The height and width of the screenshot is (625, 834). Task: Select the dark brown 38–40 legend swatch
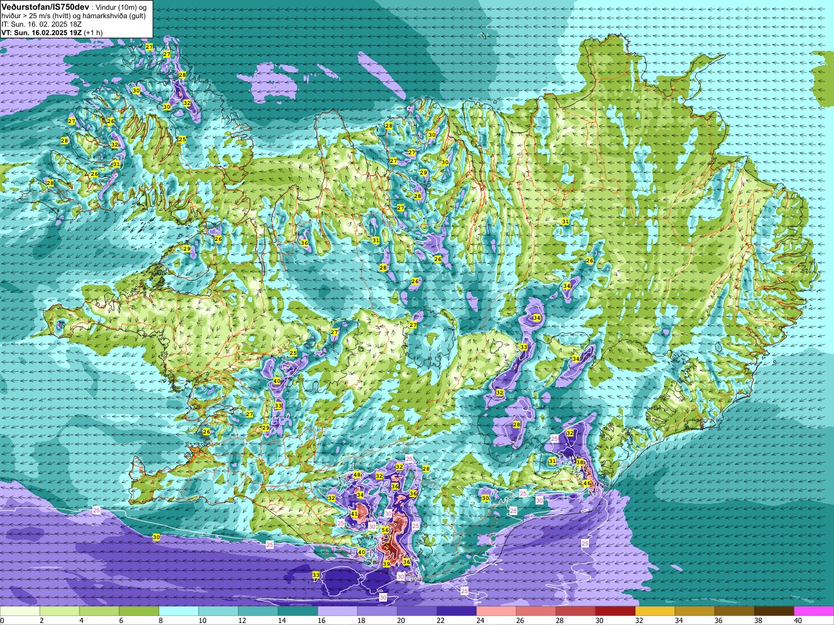click(775, 611)
